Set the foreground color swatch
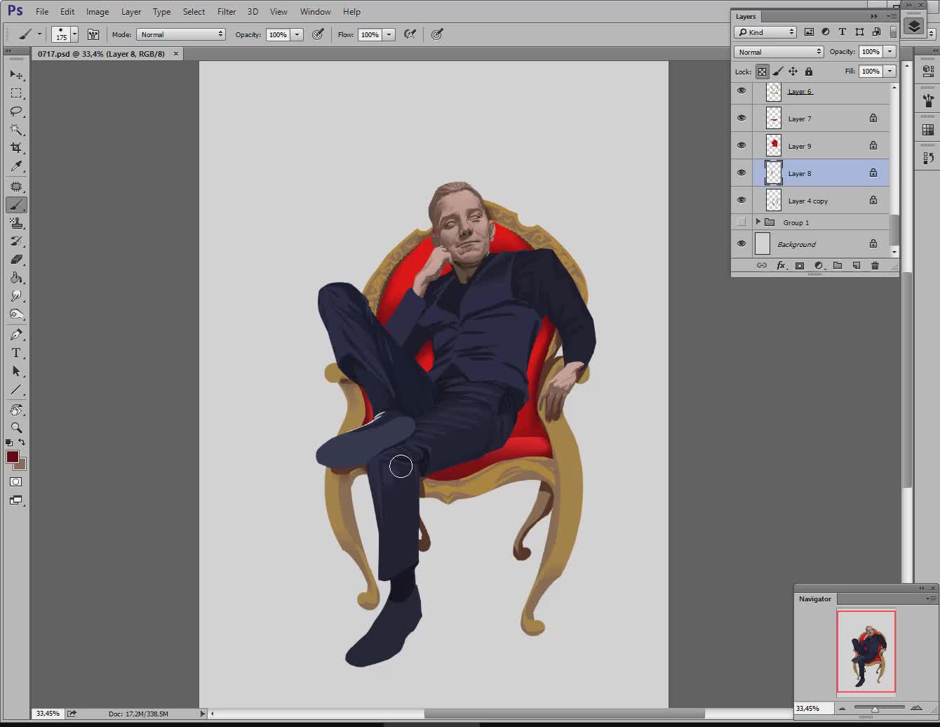Image resolution: width=940 pixels, height=727 pixels. [11, 456]
